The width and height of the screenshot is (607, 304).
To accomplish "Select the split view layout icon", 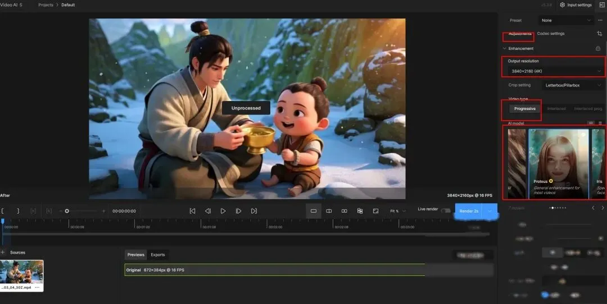I will pyautogui.click(x=329, y=211).
